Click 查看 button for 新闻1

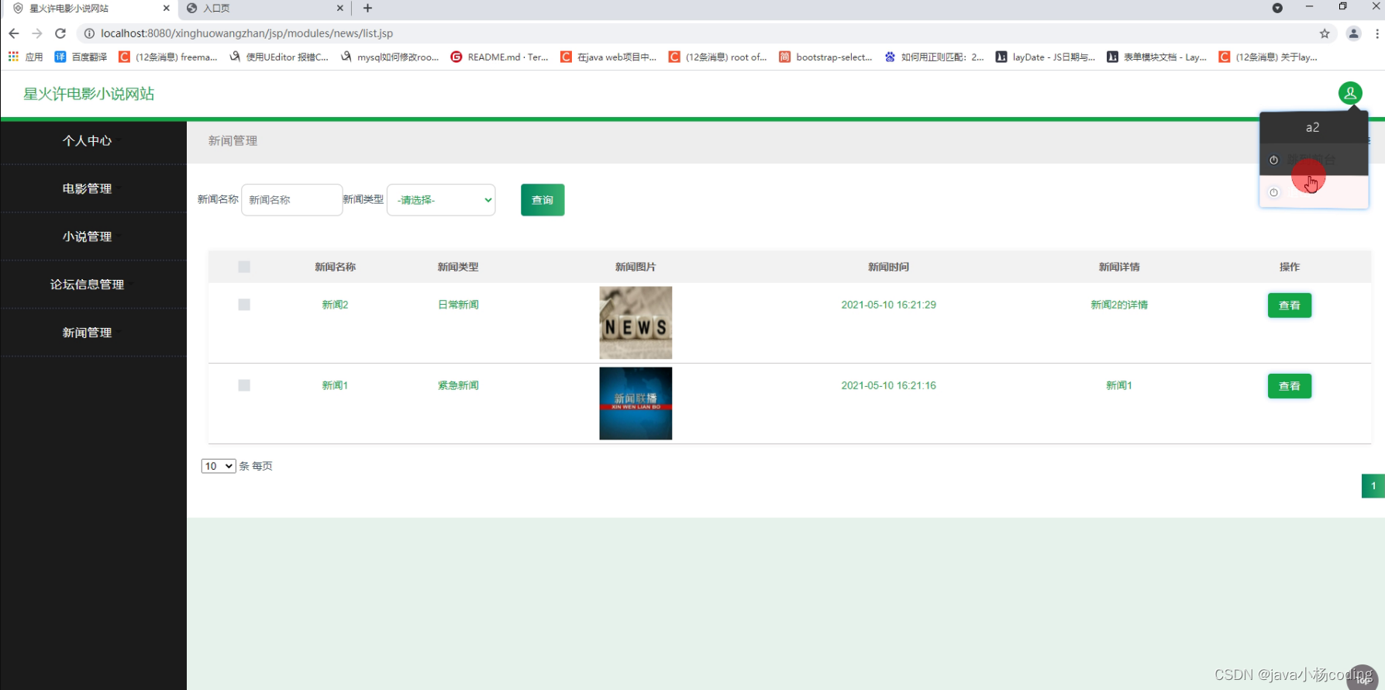click(1290, 386)
